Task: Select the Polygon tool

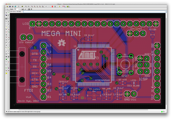Action: pyautogui.click(x=9, y=57)
